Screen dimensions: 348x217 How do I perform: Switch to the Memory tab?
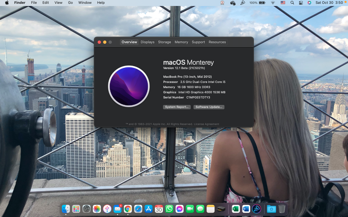coord(181,42)
